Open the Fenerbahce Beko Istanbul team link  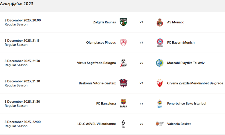pos(187,104)
